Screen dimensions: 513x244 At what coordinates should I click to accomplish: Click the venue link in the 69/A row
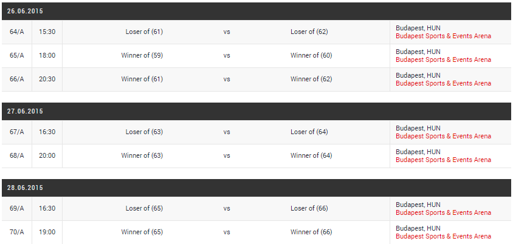coord(443,212)
